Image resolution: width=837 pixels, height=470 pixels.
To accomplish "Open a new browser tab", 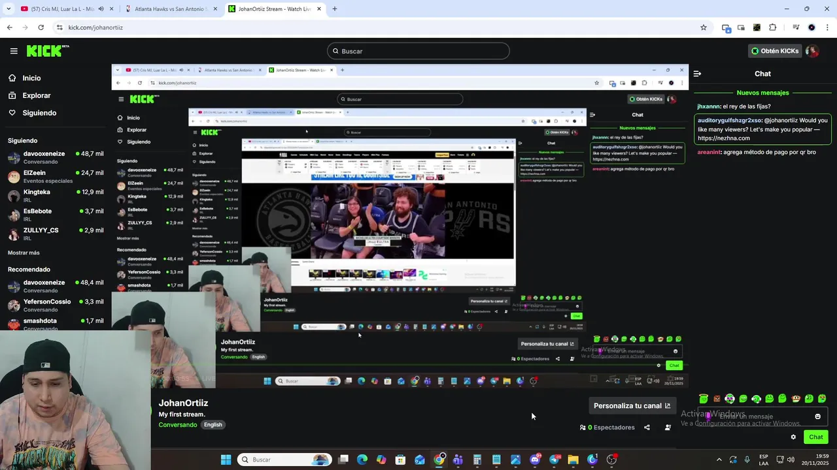I will click(x=334, y=9).
